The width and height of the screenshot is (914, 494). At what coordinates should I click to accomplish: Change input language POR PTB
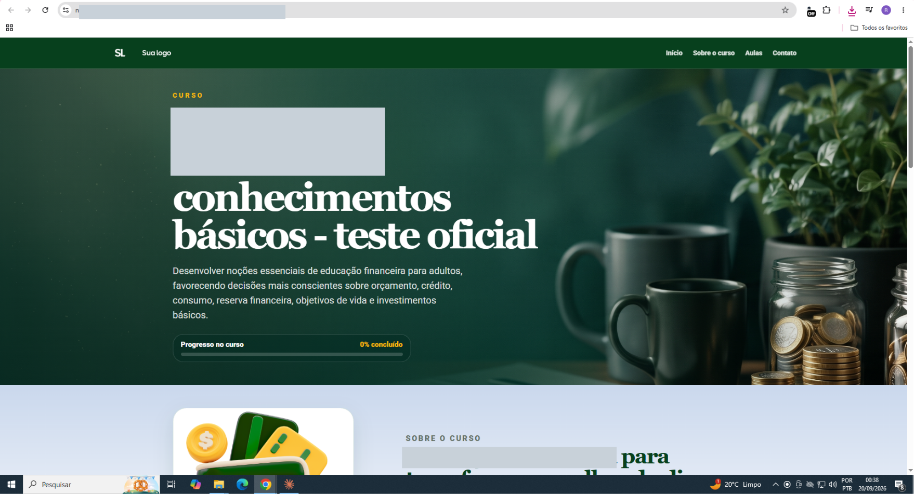pyautogui.click(x=847, y=485)
